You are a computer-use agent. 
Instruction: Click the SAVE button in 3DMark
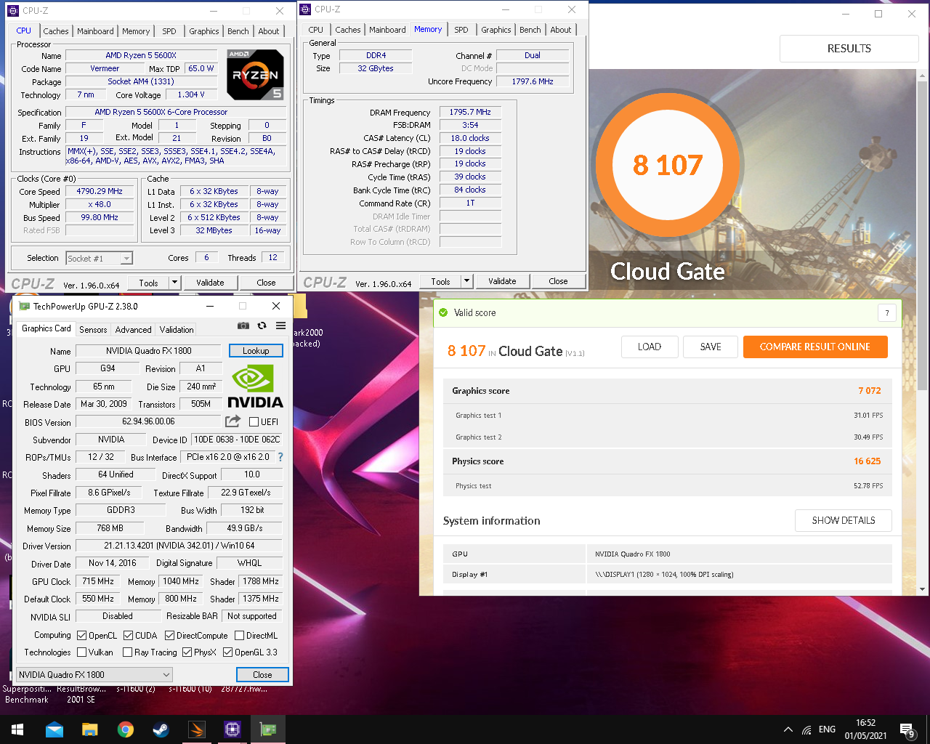tap(711, 347)
